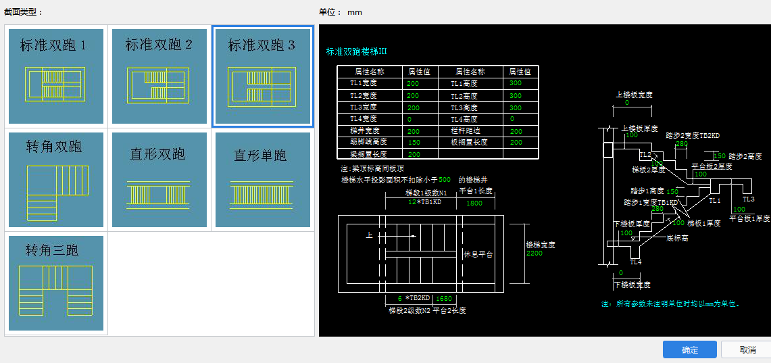Click the 休息平台 label in plan
The width and height of the screenshot is (771, 363).
click(478, 254)
